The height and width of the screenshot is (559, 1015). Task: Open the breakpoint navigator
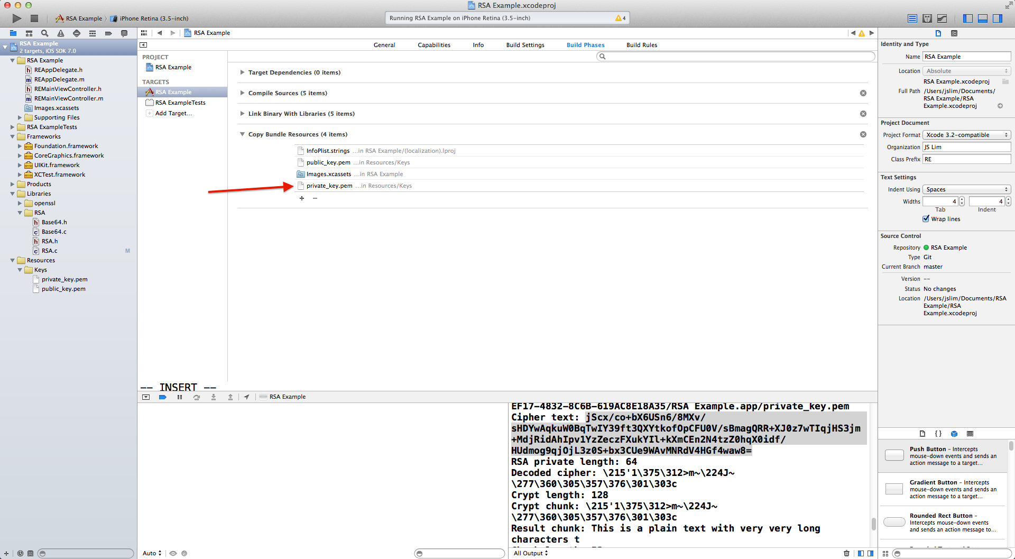108,33
